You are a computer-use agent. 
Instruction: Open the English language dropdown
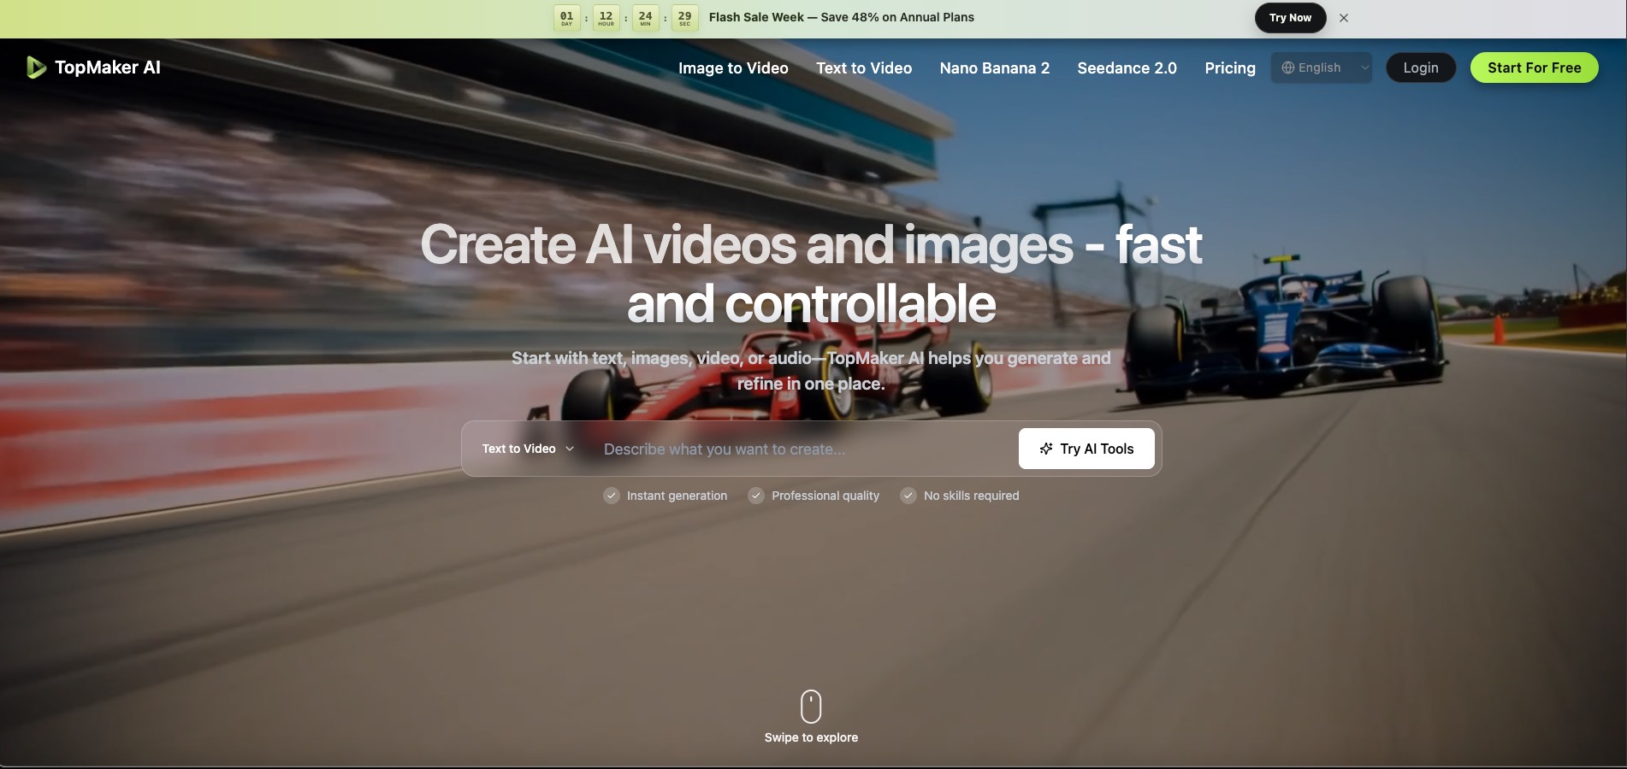(x=1321, y=68)
